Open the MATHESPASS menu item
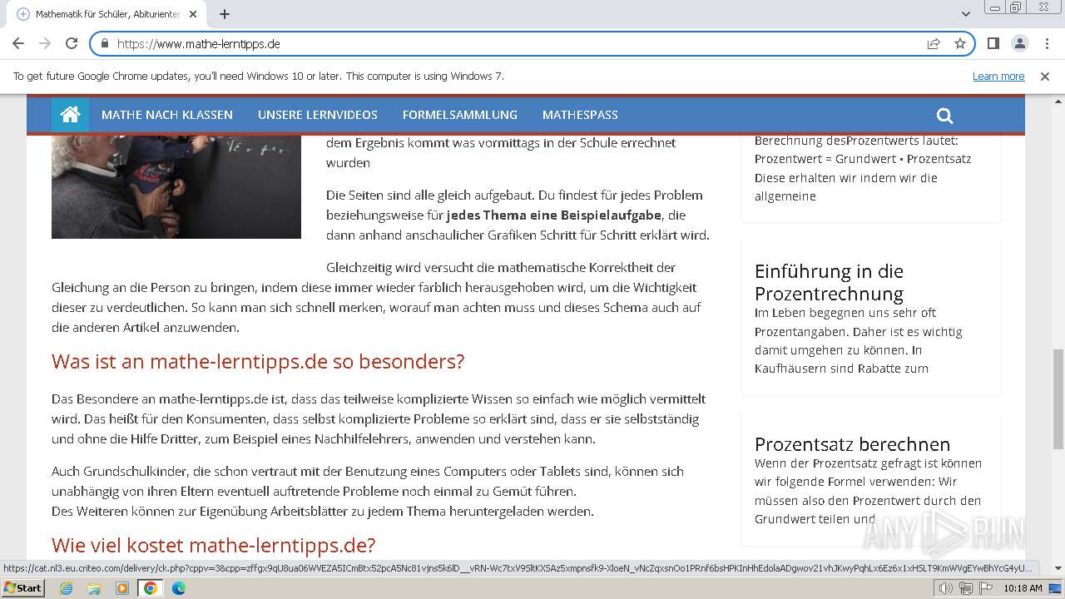 click(580, 115)
